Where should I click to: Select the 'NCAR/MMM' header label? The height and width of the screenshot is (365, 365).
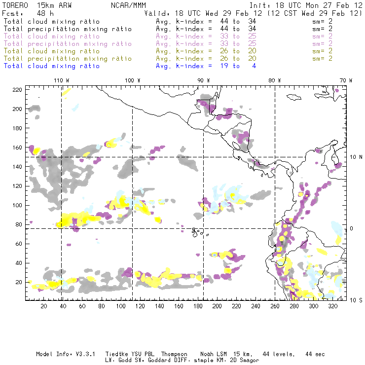point(128,5)
